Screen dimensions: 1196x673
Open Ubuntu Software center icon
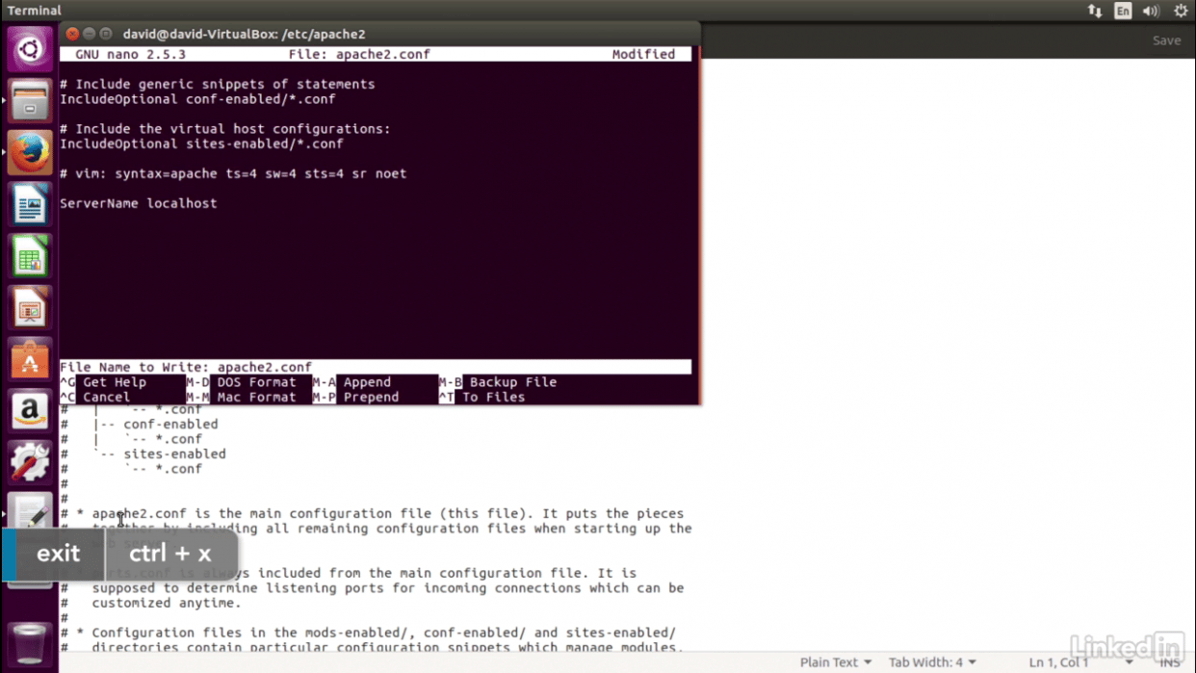pyautogui.click(x=29, y=361)
